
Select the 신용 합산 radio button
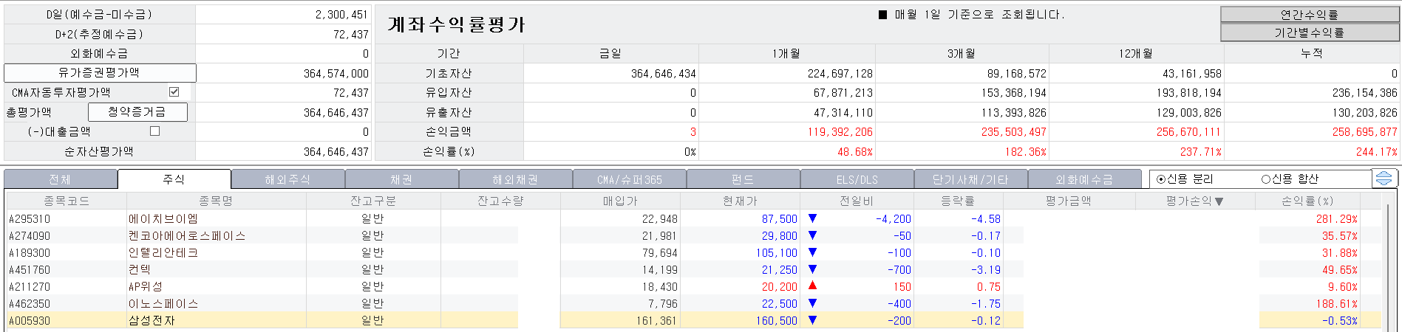point(1265,179)
